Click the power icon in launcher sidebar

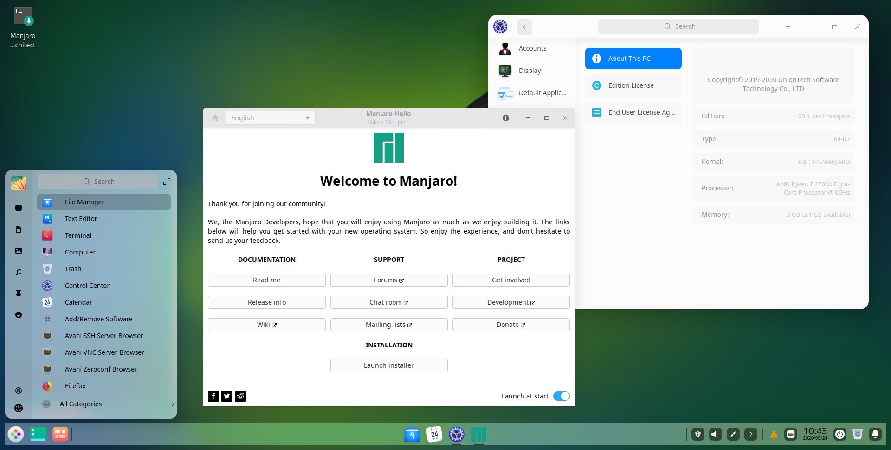point(19,408)
